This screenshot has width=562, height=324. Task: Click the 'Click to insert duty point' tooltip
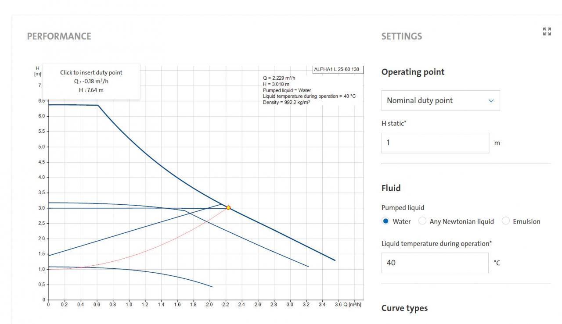(x=91, y=81)
